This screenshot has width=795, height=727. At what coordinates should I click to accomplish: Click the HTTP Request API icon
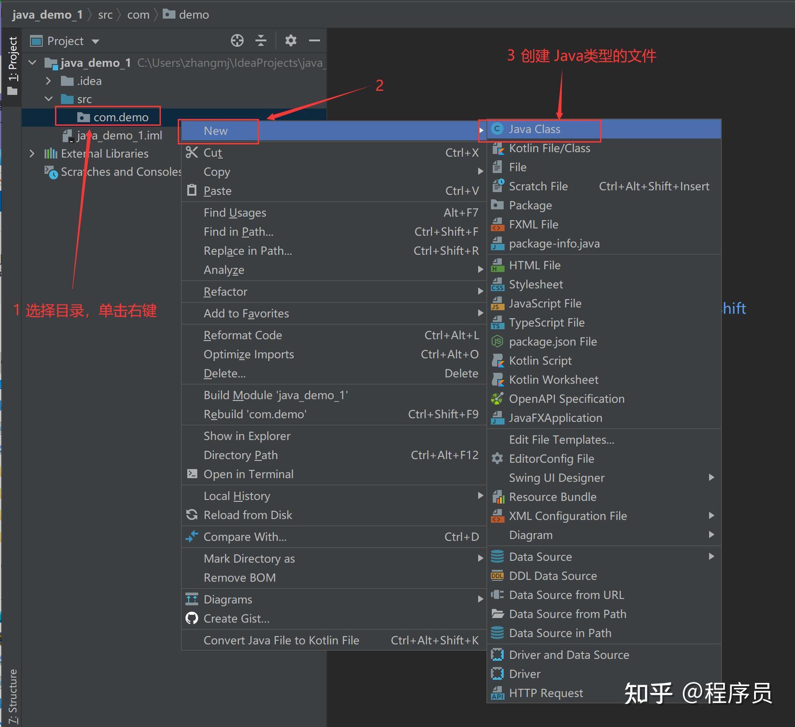click(498, 693)
